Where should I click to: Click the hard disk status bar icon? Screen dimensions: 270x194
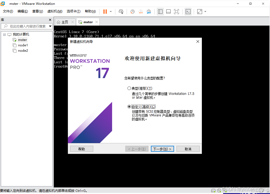(213, 190)
